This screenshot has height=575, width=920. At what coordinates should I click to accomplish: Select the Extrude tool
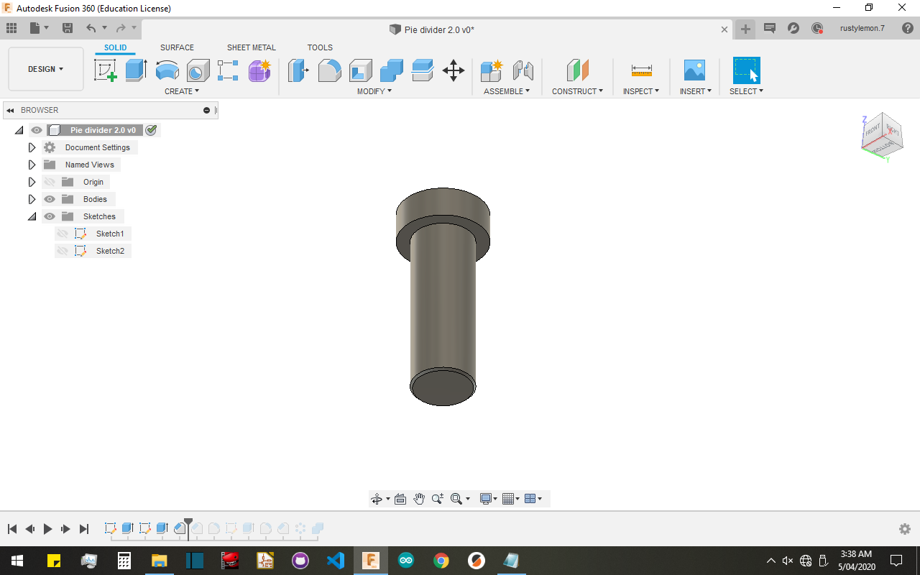136,70
